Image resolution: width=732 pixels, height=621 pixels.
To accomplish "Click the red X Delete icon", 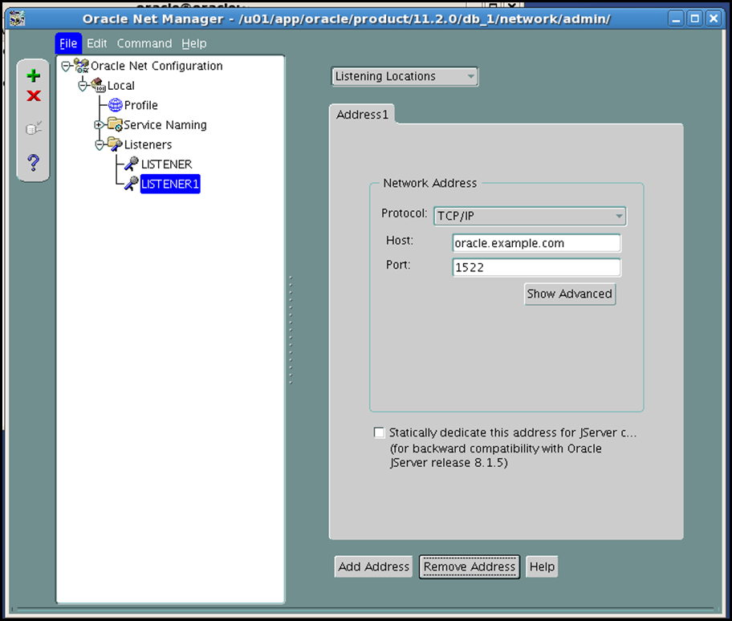I will (33, 95).
